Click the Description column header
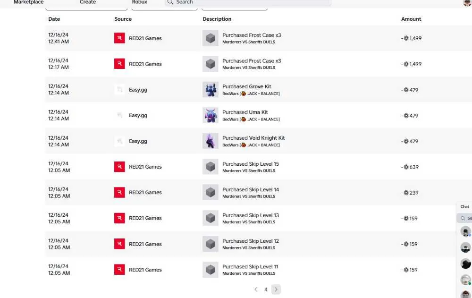This screenshot has height=298, width=472. [x=217, y=19]
